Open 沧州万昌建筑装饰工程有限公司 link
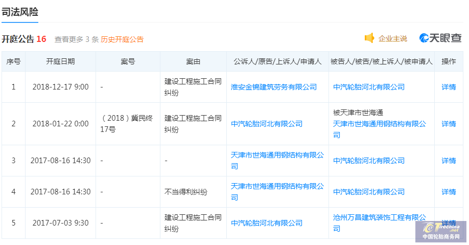 (x=380, y=223)
